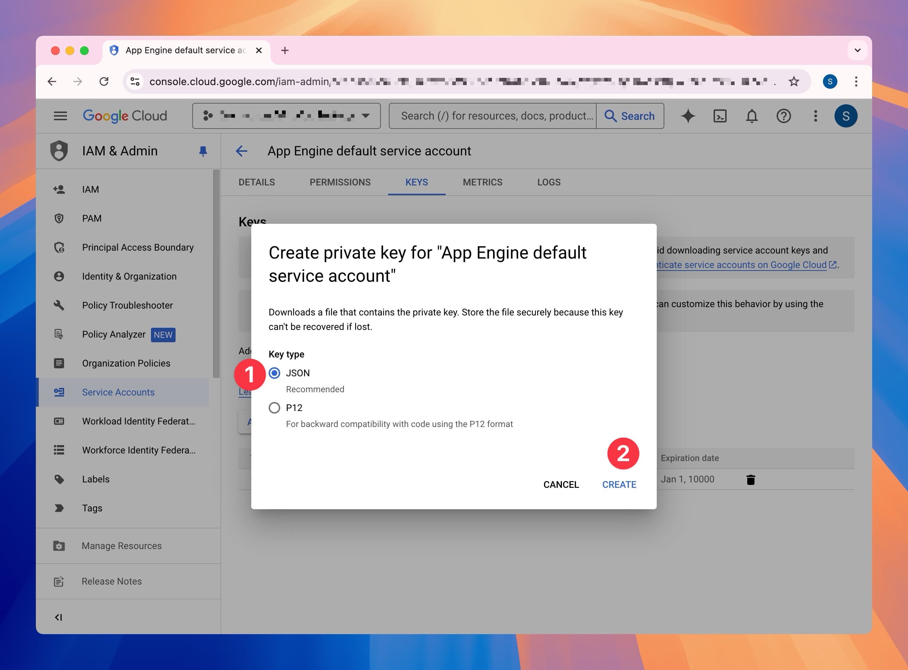
Task: Click the Recommended label under JSON
Action: point(315,389)
